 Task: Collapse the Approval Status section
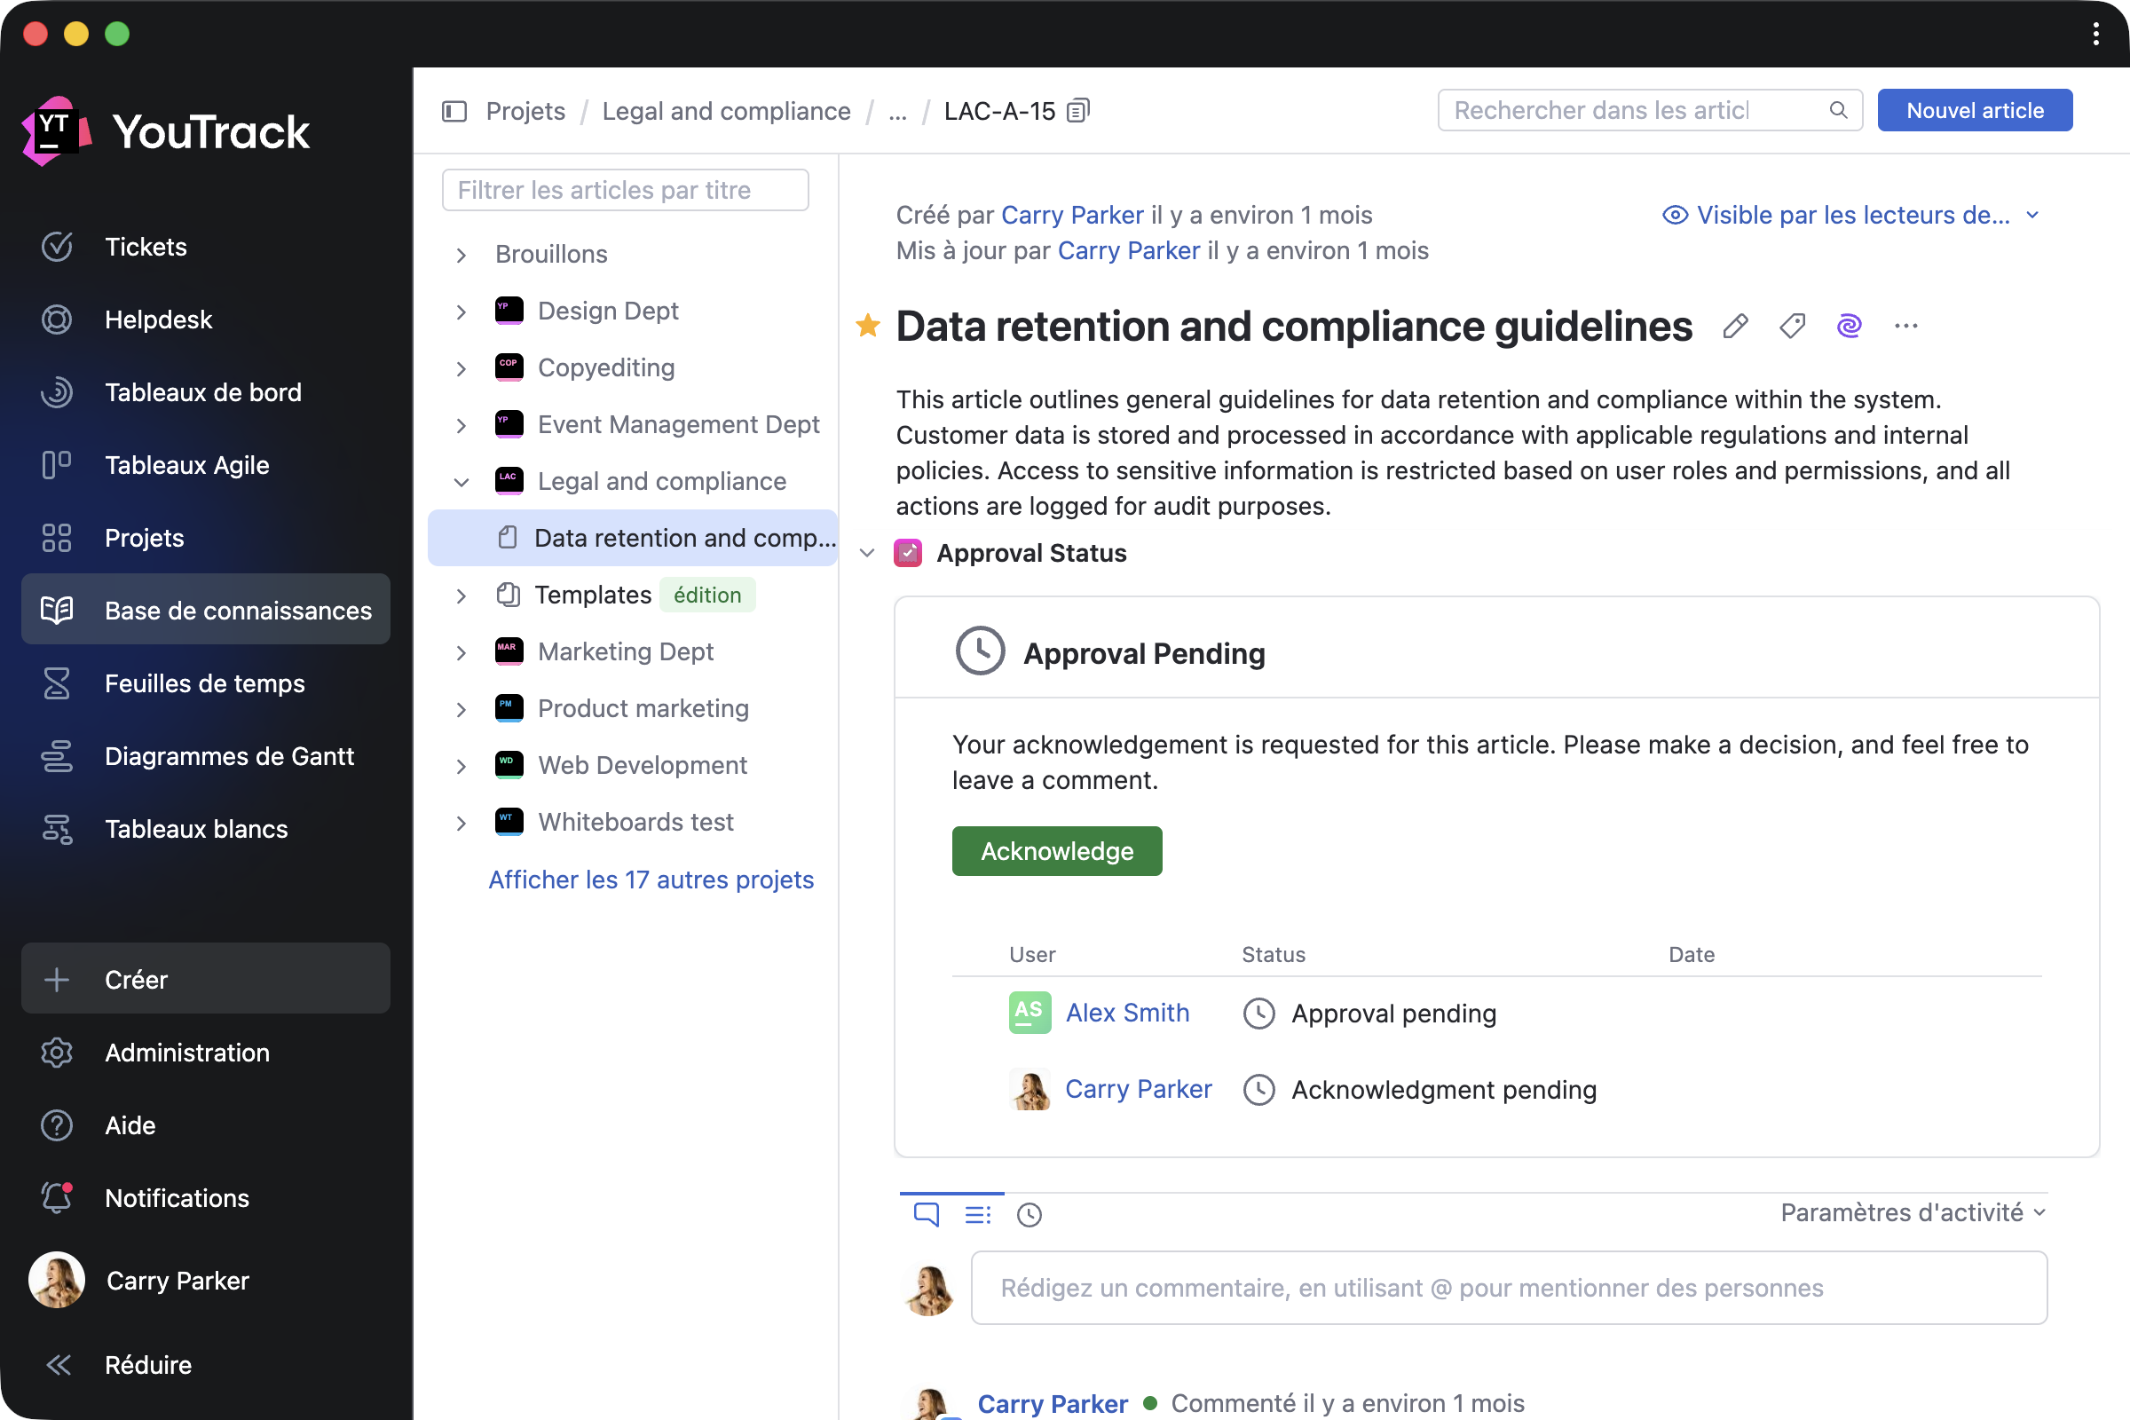[x=868, y=553]
